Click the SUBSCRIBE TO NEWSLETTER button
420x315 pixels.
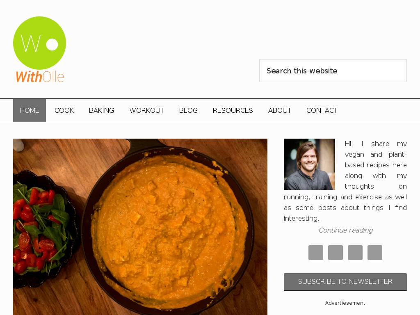coord(345,282)
